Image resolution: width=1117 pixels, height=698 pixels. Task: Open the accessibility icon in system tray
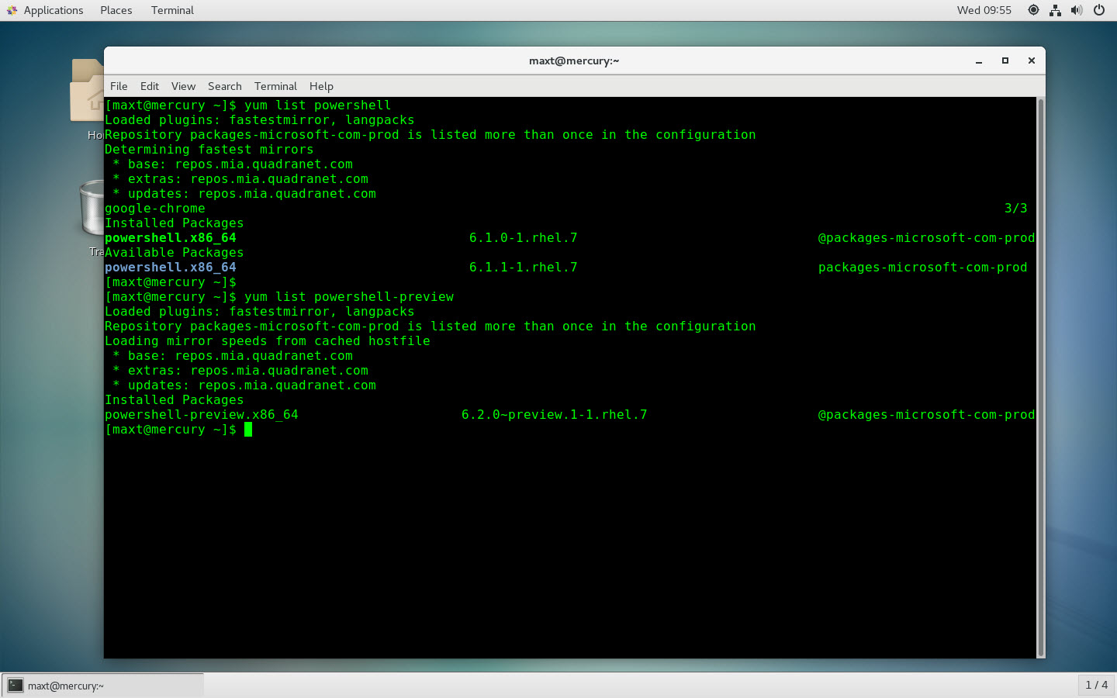1033,10
